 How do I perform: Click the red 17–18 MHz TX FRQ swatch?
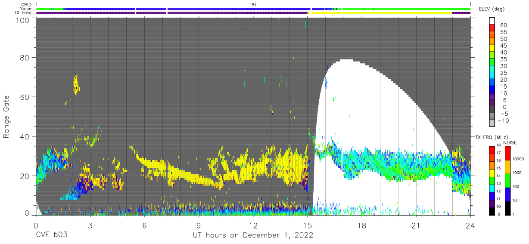(492, 150)
